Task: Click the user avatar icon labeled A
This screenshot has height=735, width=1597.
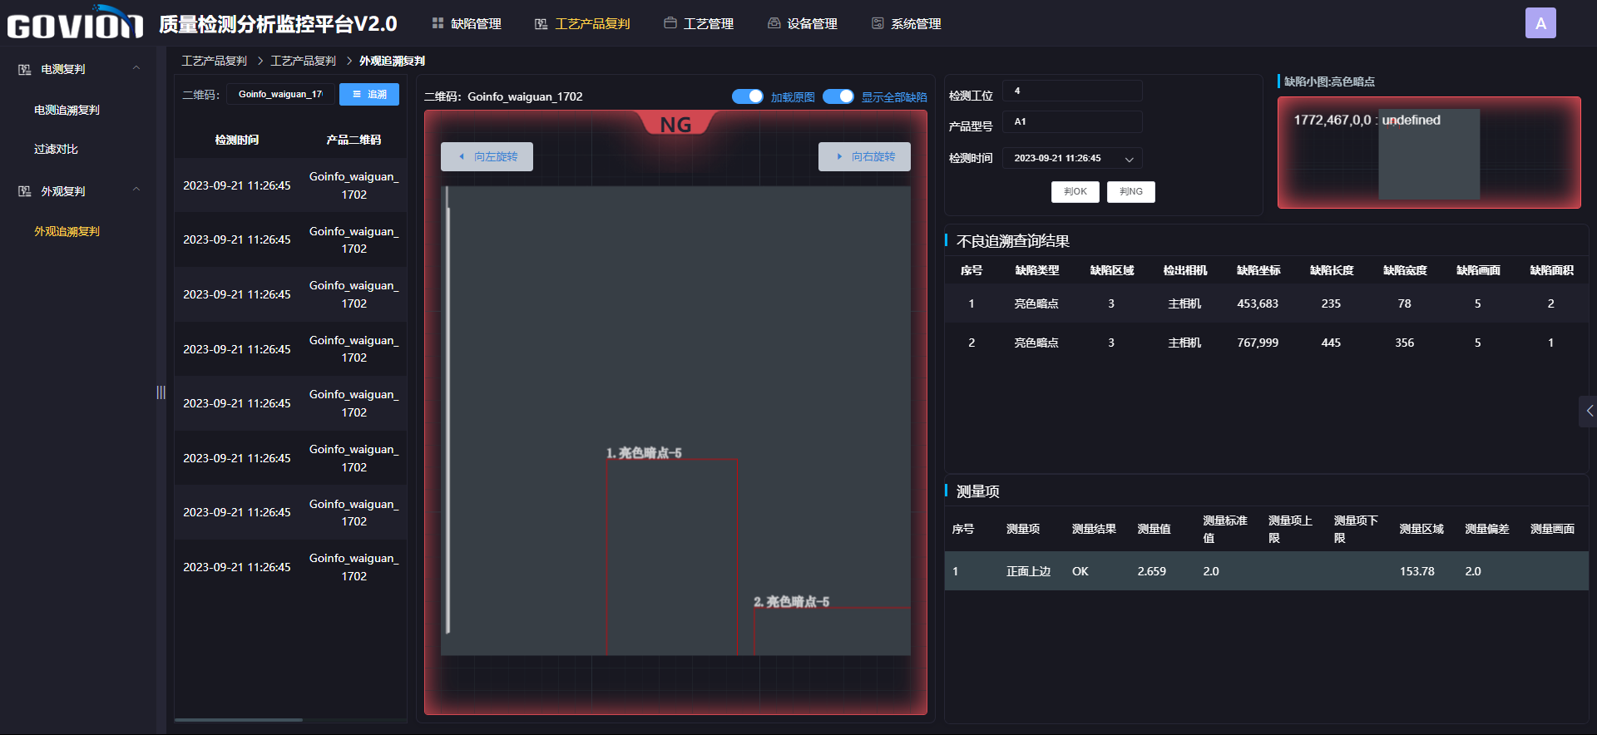Action: pos(1540,23)
